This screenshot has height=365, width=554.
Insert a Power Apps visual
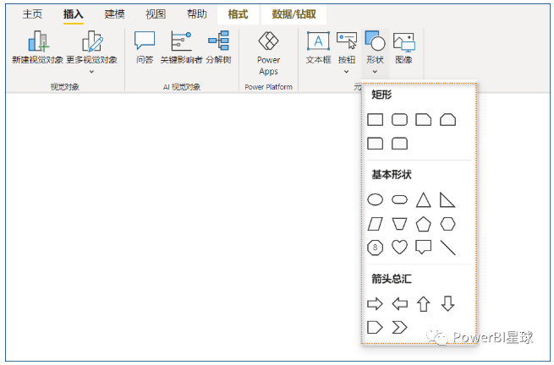(268, 53)
